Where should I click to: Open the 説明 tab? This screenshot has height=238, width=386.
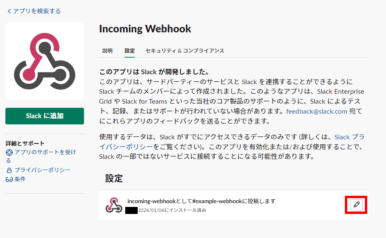coord(107,51)
